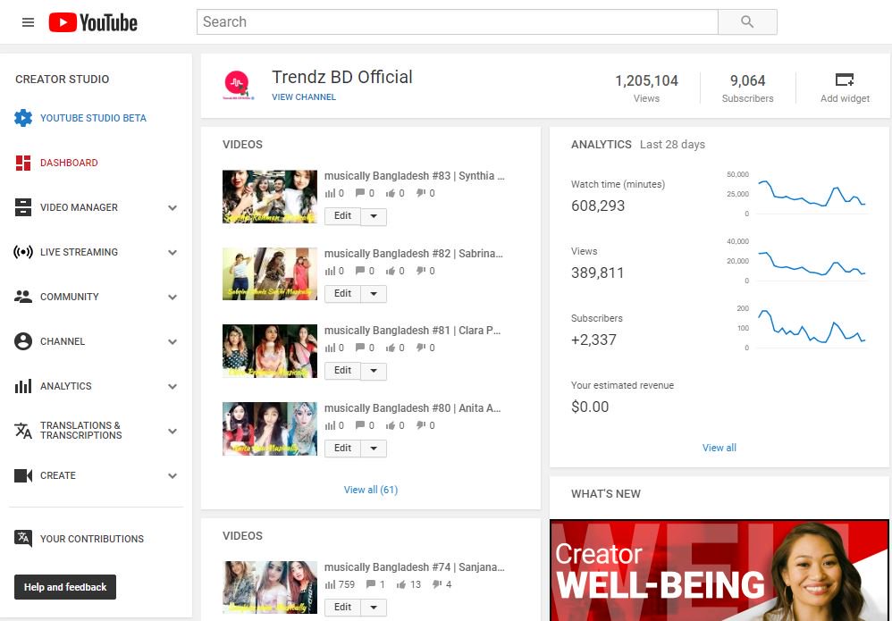Open thumbnail of musically Bangladesh #83
892x621 pixels.
pos(270,197)
